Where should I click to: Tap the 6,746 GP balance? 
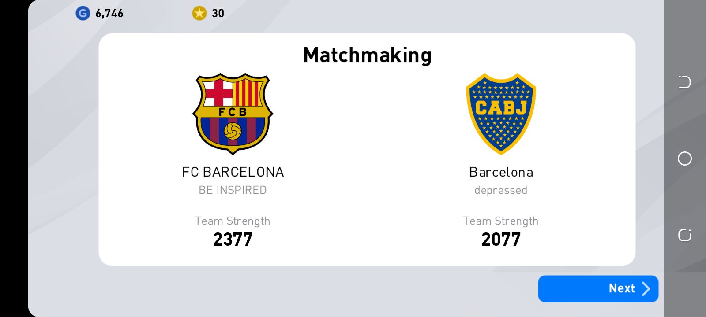coord(109,13)
